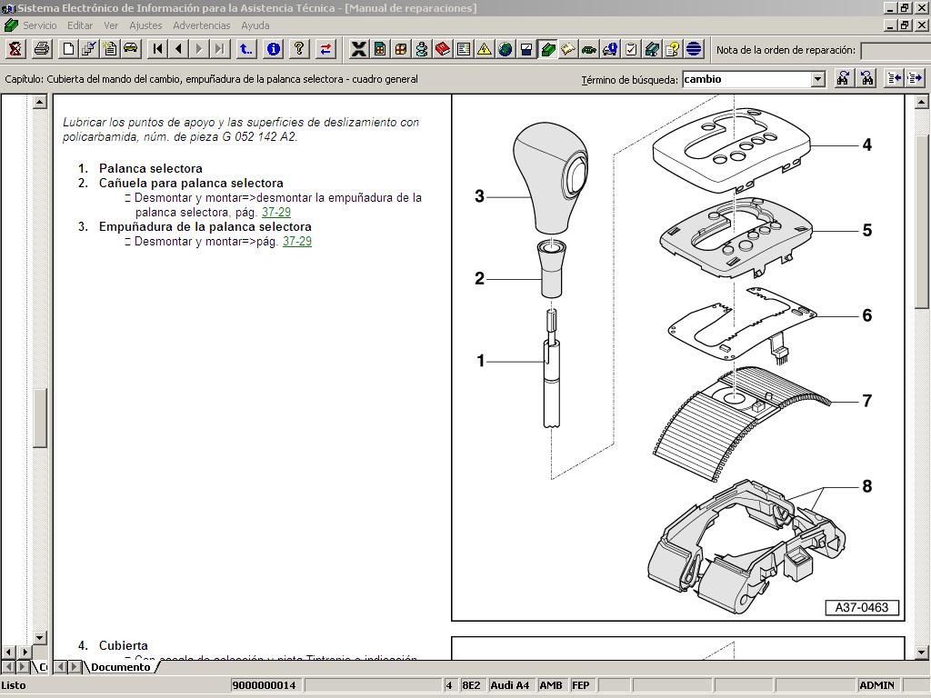Click the blue information icon
The height and width of the screenshot is (698, 931).
(x=273, y=49)
